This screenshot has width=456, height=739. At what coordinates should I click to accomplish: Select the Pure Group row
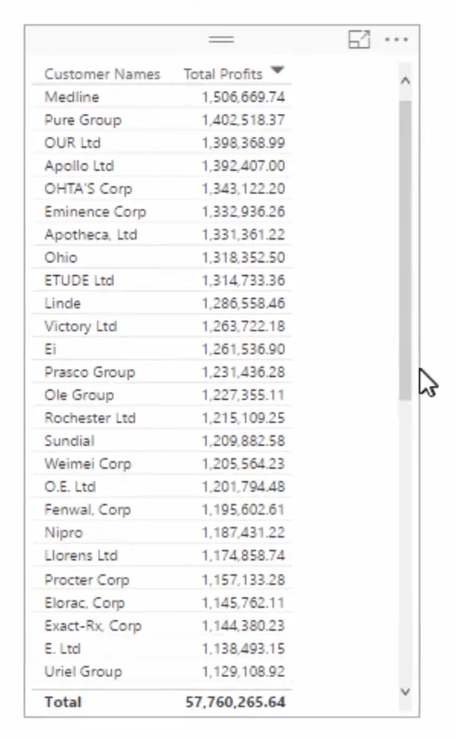(x=162, y=120)
